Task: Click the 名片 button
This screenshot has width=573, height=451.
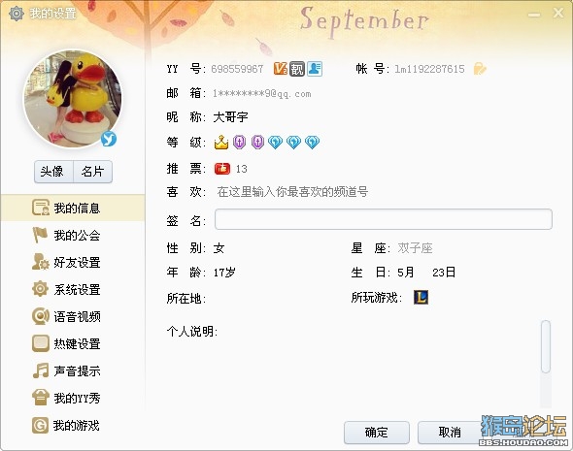Action: coord(93,172)
